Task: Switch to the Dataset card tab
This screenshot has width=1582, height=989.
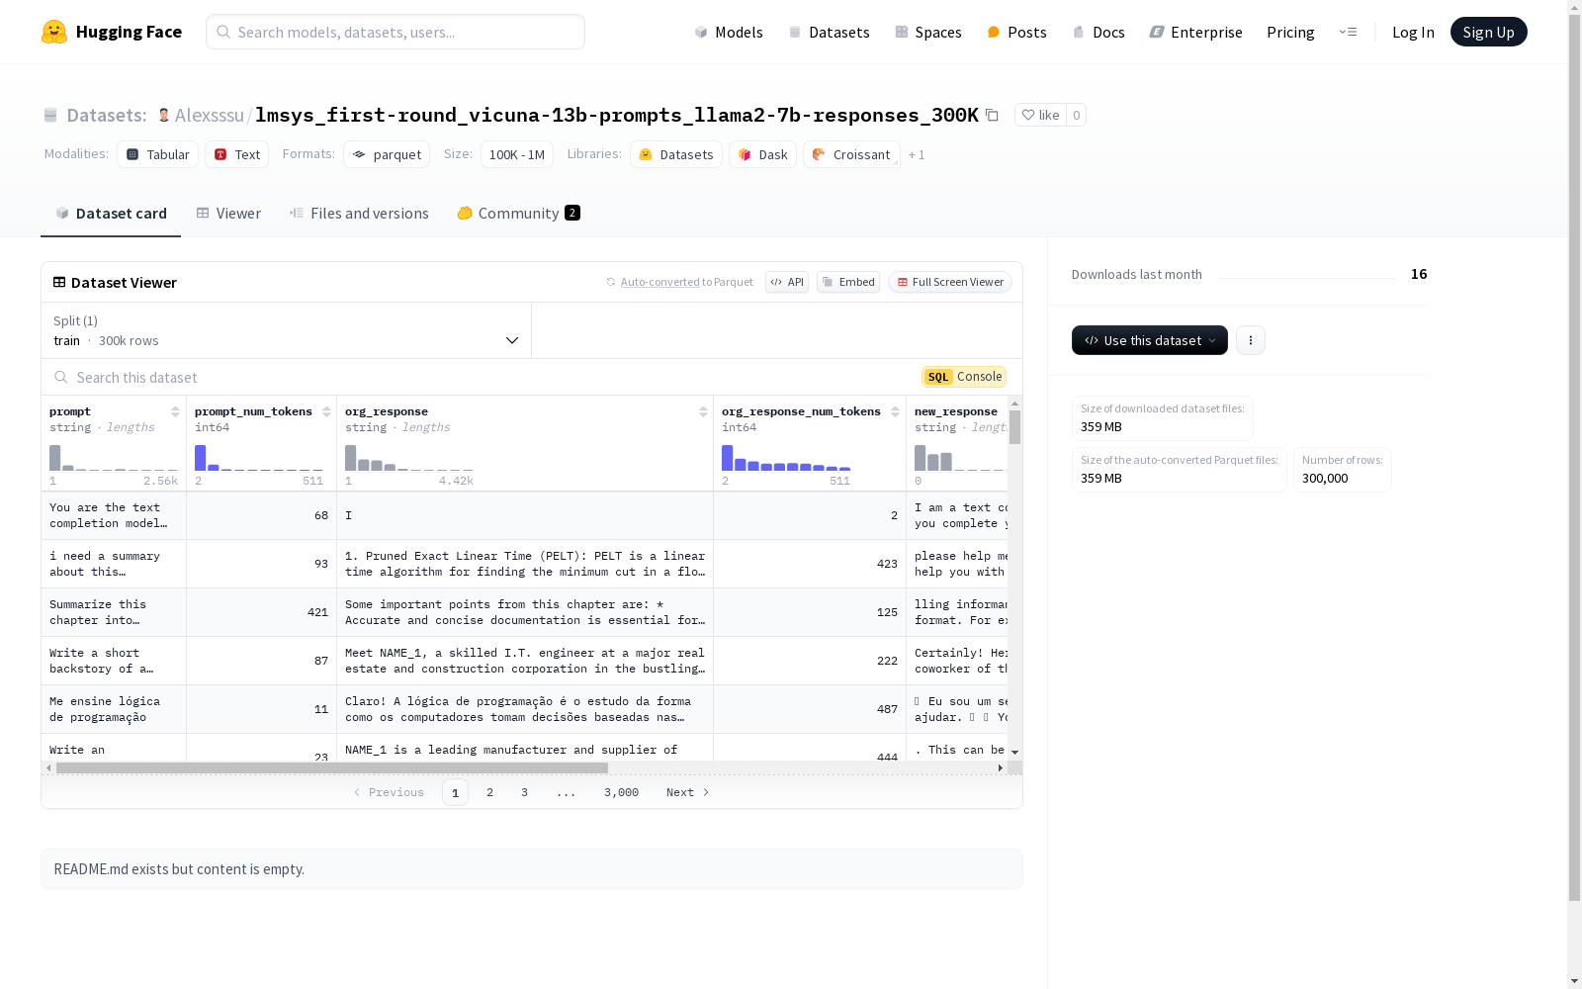Action: 111,213
